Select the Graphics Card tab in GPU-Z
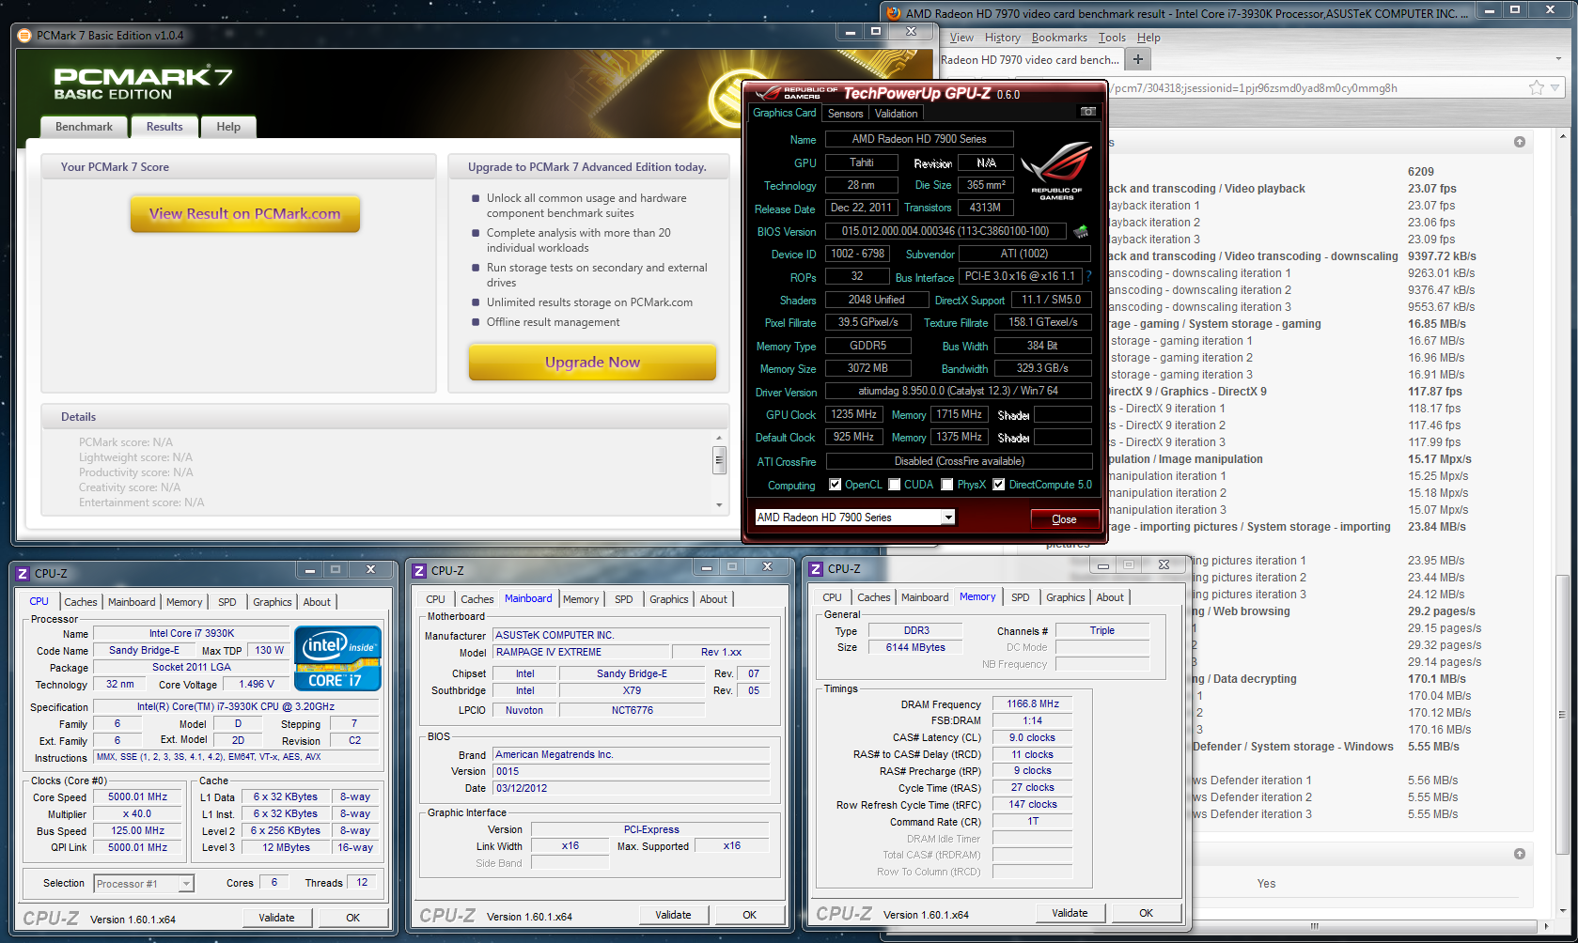 (x=784, y=113)
